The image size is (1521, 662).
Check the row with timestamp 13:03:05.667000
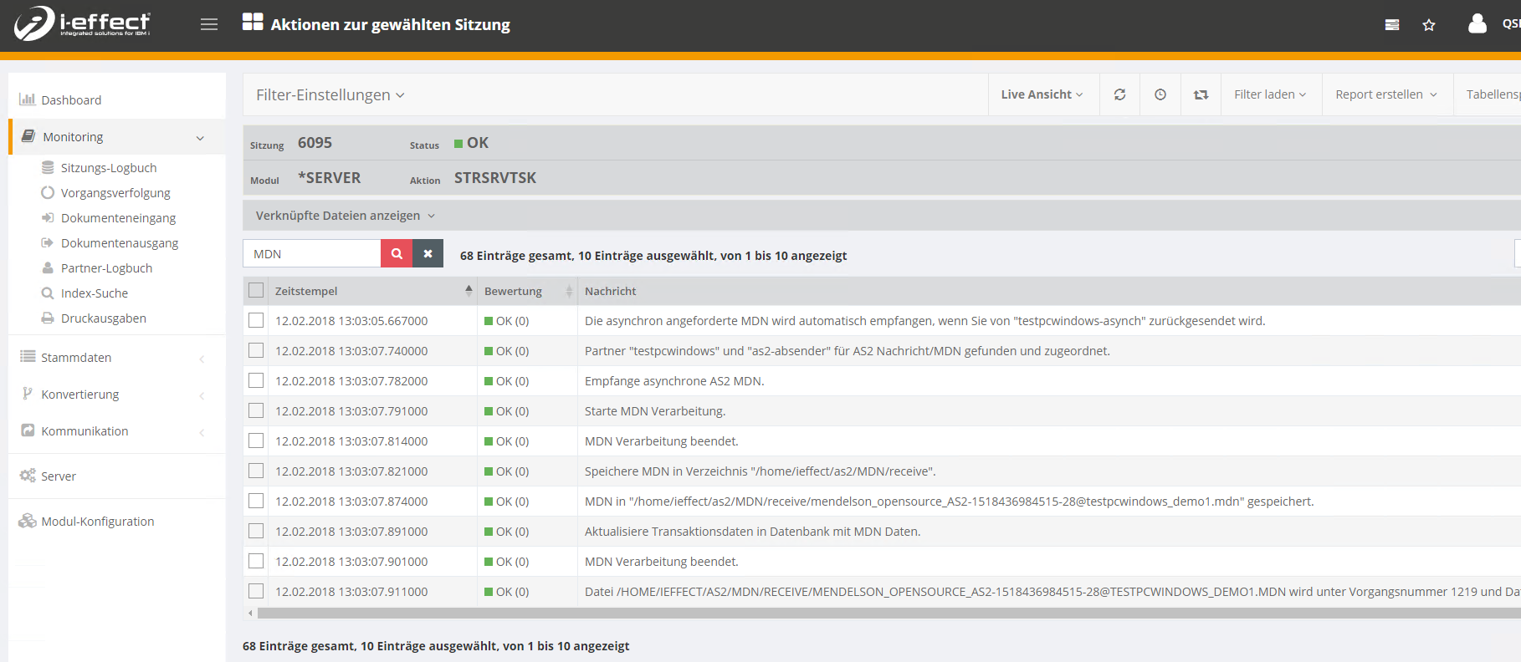256,320
